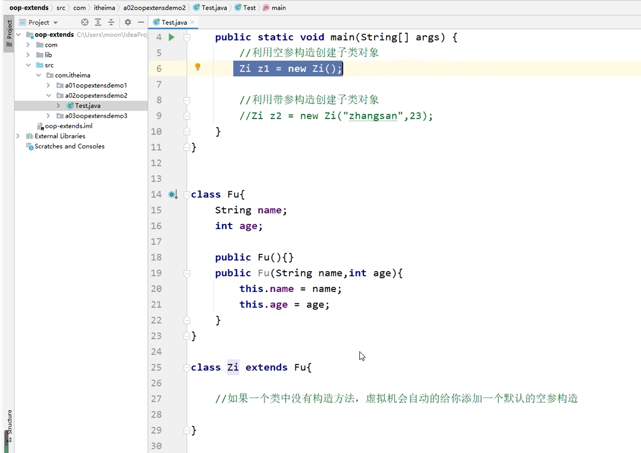Open the Project panel settings gear
The image size is (641, 453).
[x=128, y=22]
